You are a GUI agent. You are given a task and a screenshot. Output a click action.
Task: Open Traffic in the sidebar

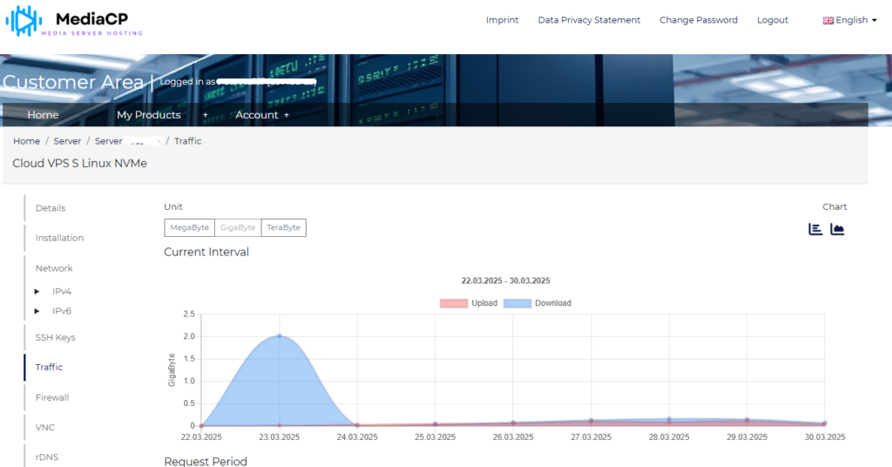click(49, 368)
